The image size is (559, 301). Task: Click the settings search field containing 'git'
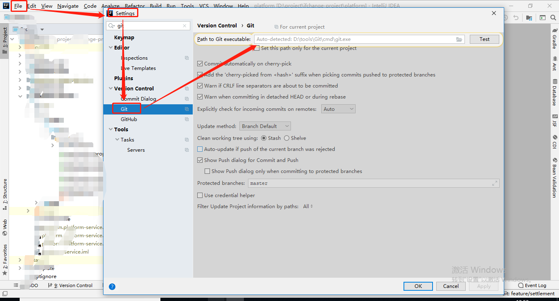pos(148,26)
